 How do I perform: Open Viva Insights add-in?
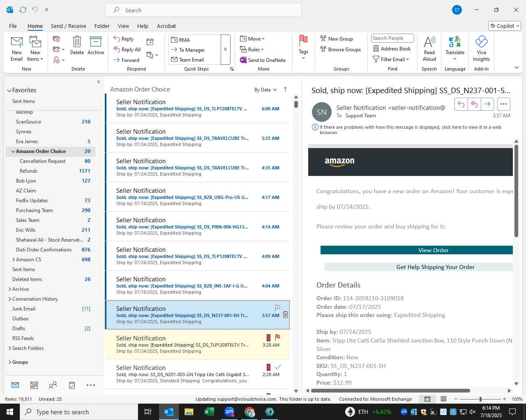(481, 48)
